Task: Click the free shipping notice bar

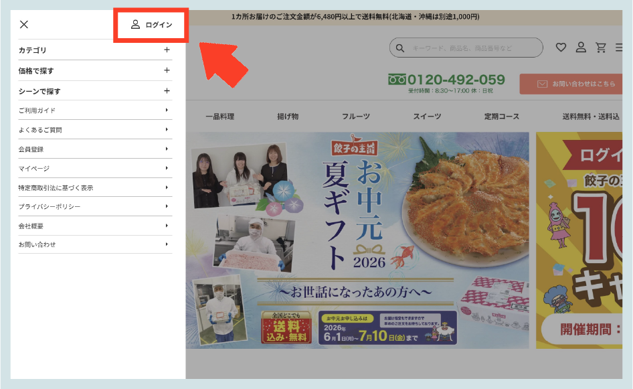Action: pos(403,17)
